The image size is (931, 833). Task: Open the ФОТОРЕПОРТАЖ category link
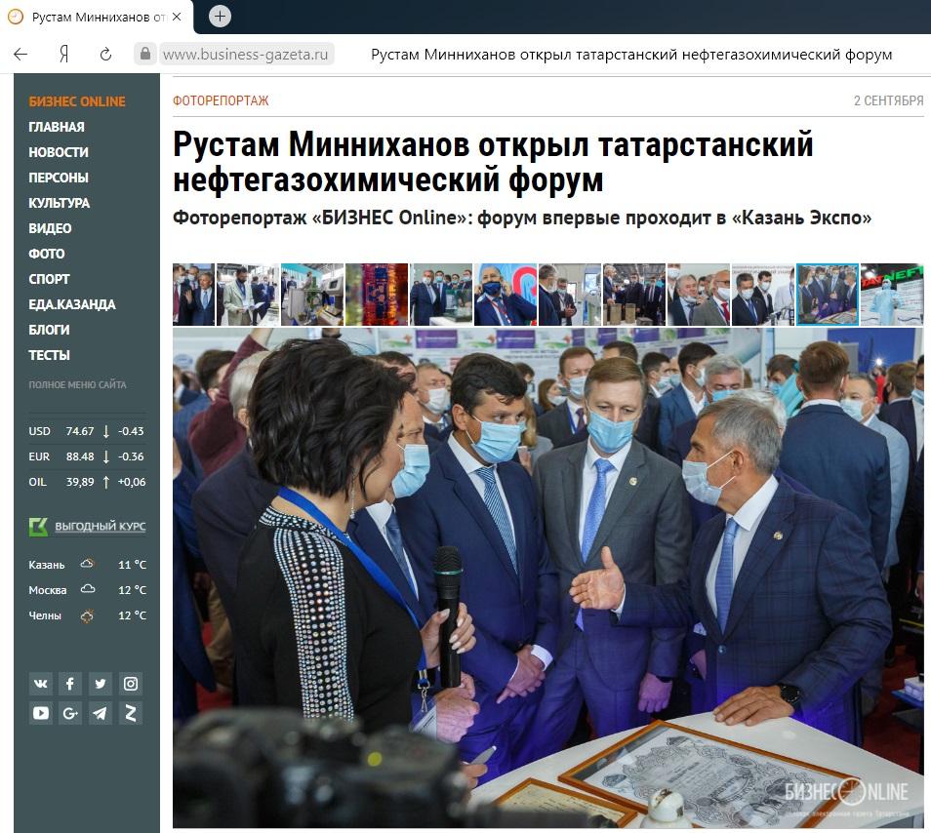coord(221,100)
